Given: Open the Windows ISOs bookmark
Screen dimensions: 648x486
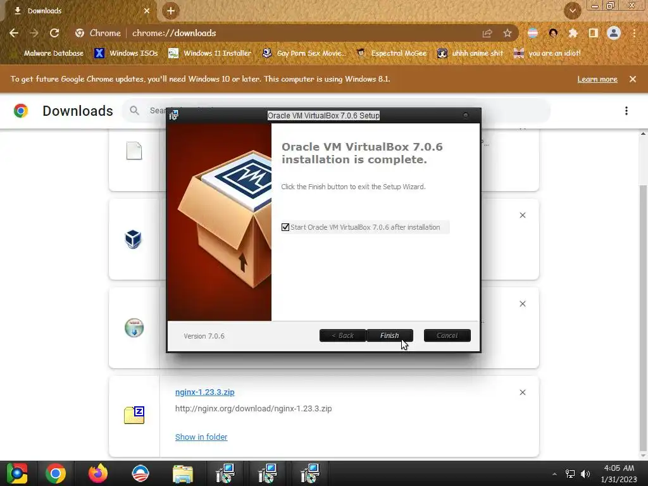Looking at the screenshot, I should [126, 53].
